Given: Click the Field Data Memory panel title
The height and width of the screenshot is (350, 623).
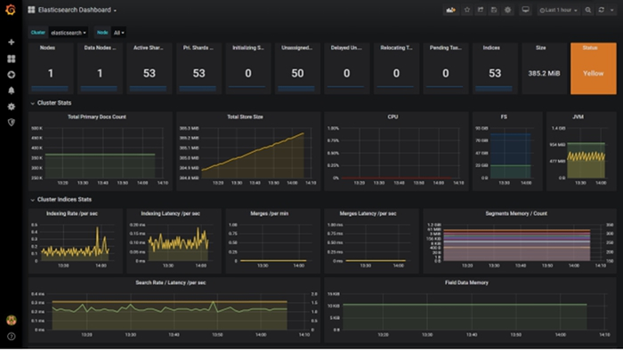Looking at the screenshot, I should point(466,282).
